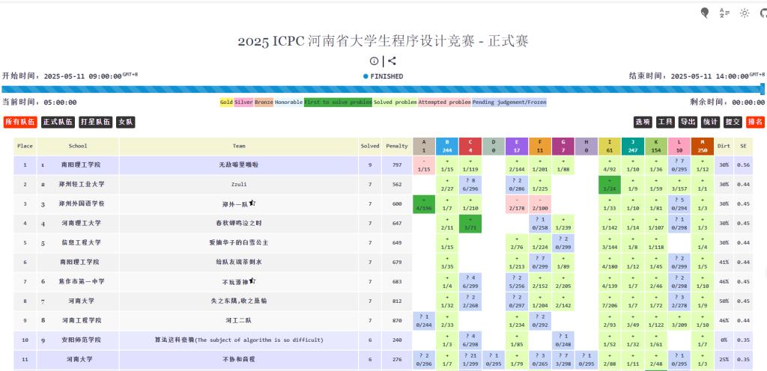
Task: Filter to 正式队伍 official teams
Action: (58, 122)
